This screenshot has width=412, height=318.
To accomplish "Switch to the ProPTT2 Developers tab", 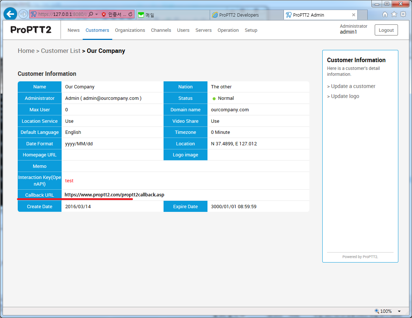I will [x=239, y=15].
